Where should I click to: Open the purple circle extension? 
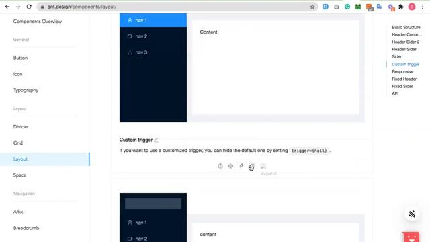click(391, 7)
